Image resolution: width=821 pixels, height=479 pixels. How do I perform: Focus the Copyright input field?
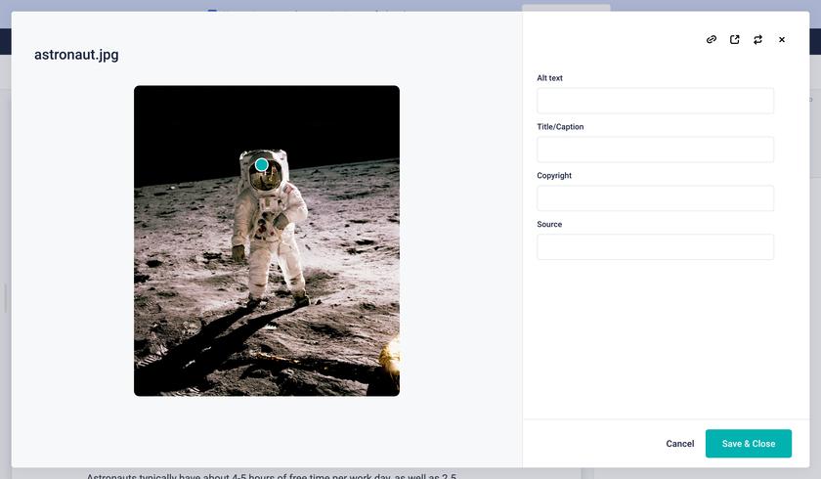(x=655, y=197)
